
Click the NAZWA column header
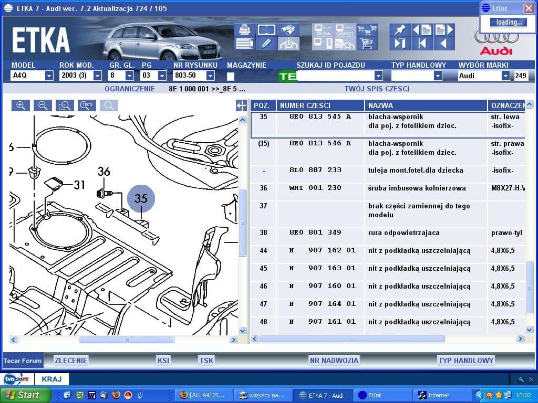point(426,105)
